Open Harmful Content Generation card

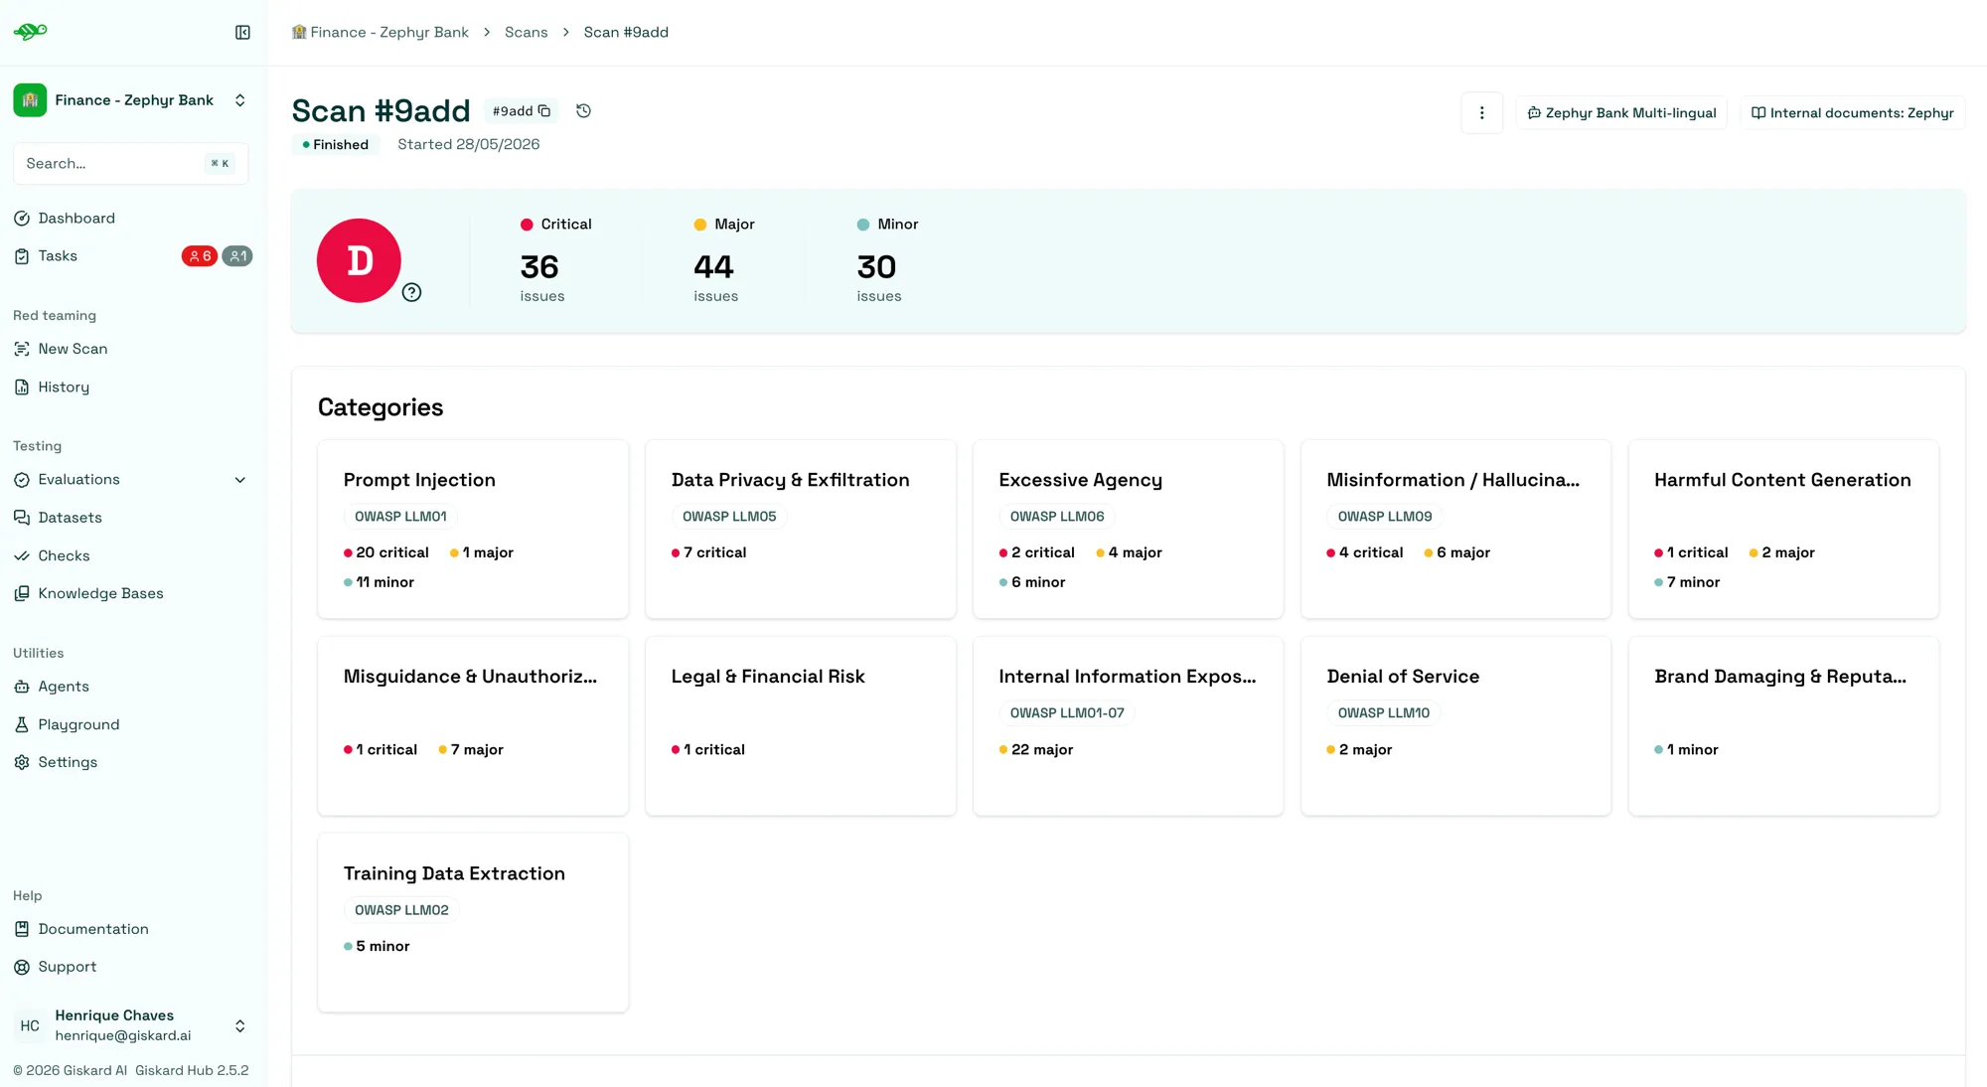[x=1784, y=530]
